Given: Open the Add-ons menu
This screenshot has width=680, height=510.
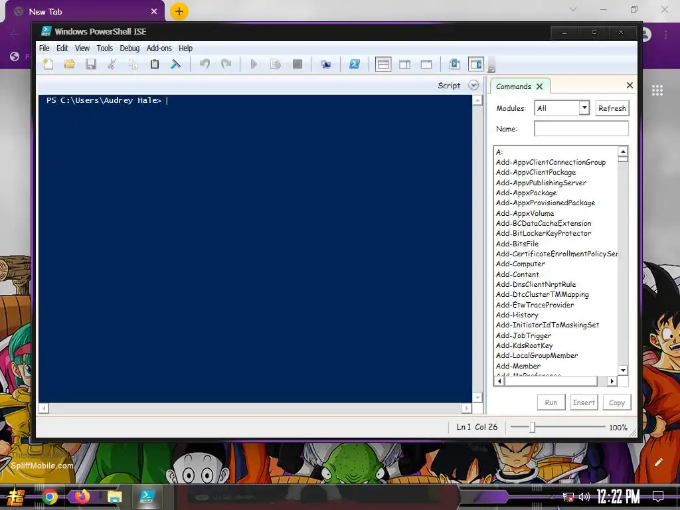Looking at the screenshot, I should (159, 48).
